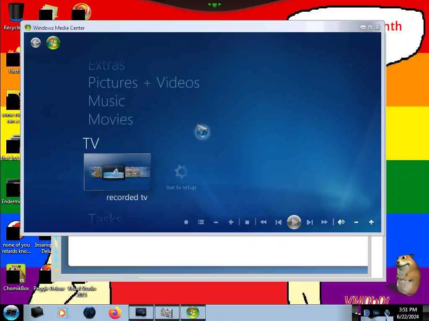This screenshot has height=321, width=429.
Task: Skip back to previous item
Action: click(279, 222)
